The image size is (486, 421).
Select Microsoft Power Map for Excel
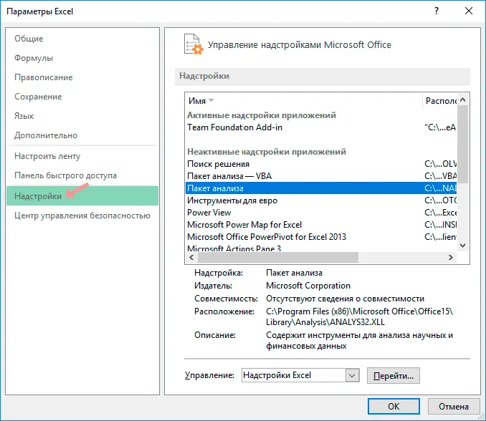321,224
